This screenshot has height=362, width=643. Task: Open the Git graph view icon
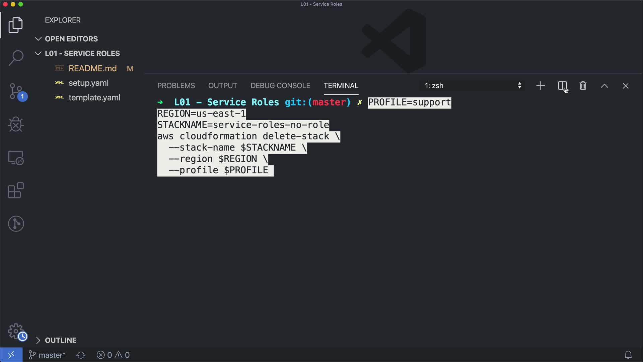tap(16, 224)
